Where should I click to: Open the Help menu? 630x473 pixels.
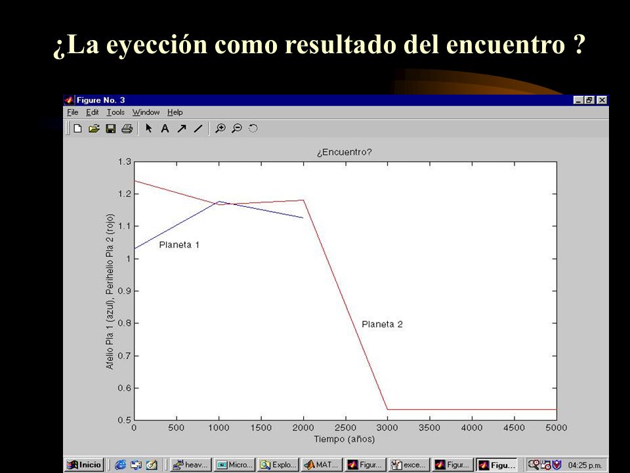pyautogui.click(x=175, y=112)
